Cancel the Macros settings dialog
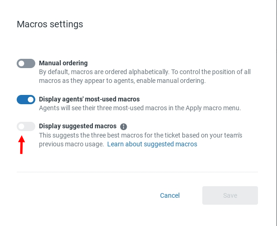Viewport: 277px width, 226px height. pyautogui.click(x=170, y=195)
